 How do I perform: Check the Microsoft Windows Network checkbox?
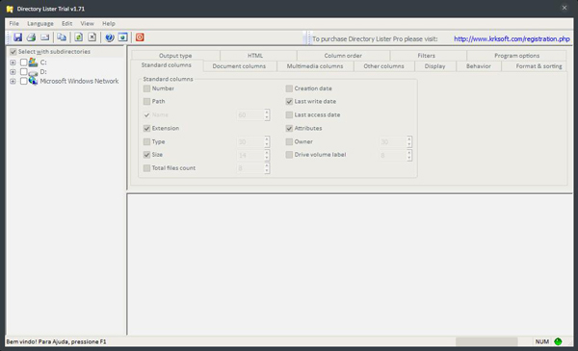23,81
